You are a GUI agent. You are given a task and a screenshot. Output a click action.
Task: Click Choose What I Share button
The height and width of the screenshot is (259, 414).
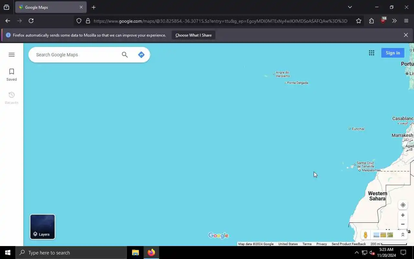[193, 35]
